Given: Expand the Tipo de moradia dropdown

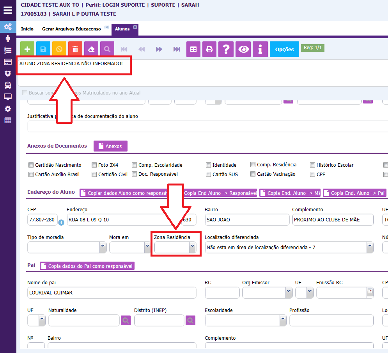Looking at the screenshot, I should tap(67, 247).
